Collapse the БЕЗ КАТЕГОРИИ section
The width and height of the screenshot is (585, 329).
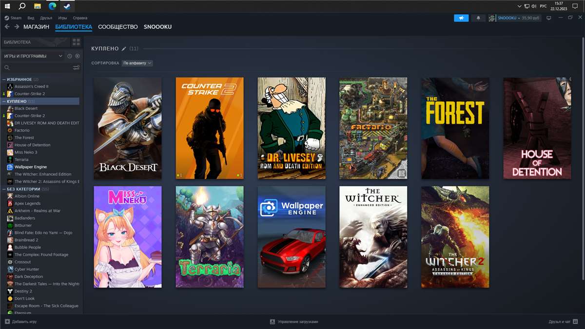4,189
